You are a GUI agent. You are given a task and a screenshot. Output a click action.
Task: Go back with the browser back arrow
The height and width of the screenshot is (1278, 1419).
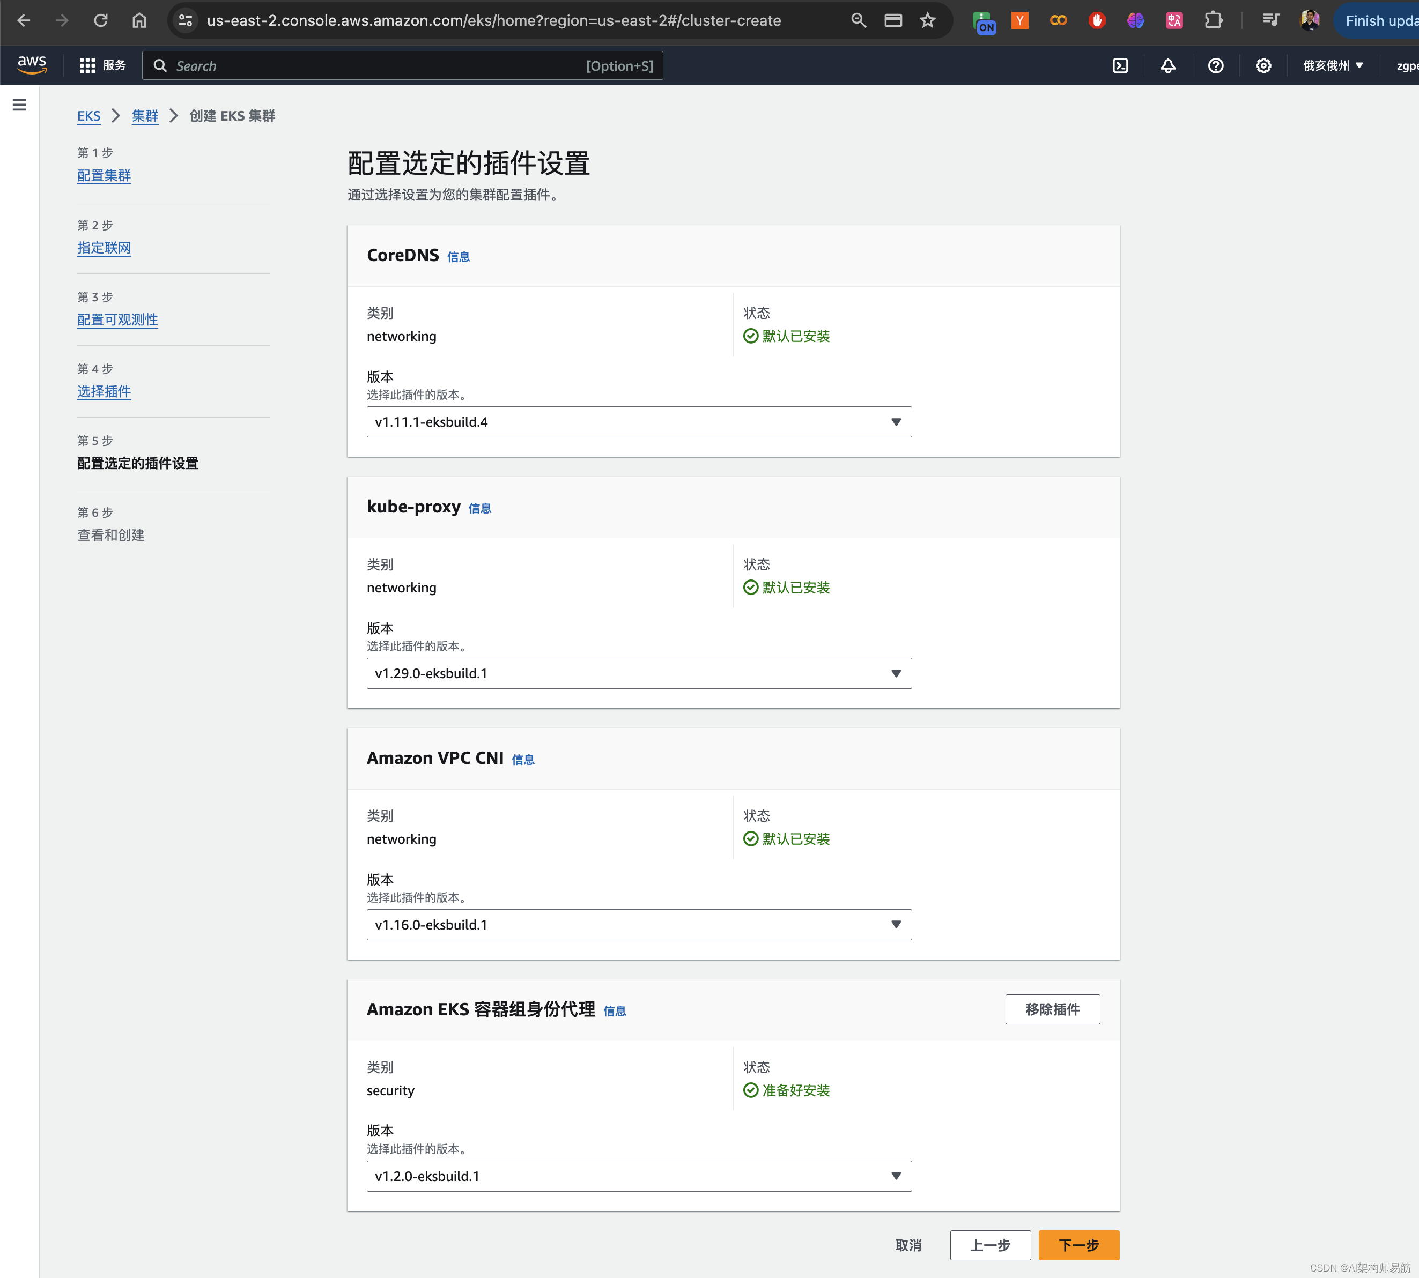point(24,20)
